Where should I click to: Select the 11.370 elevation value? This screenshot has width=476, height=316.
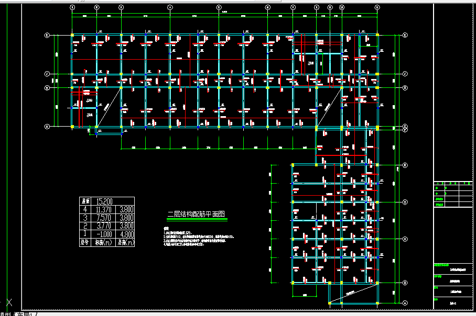(x=104, y=210)
